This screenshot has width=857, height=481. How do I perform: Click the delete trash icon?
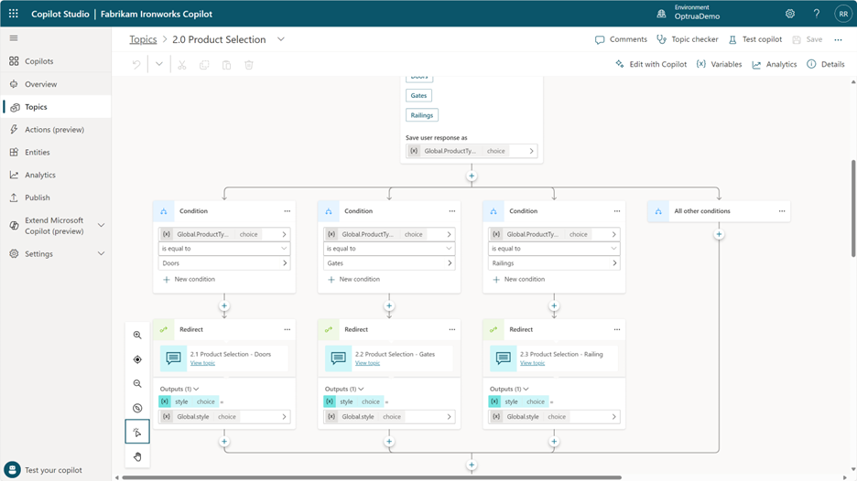coord(249,65)
